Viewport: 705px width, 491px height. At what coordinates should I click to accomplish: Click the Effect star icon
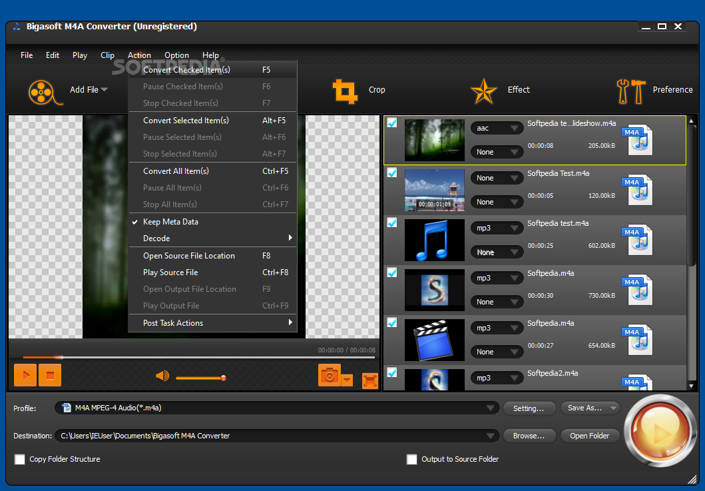484,91
